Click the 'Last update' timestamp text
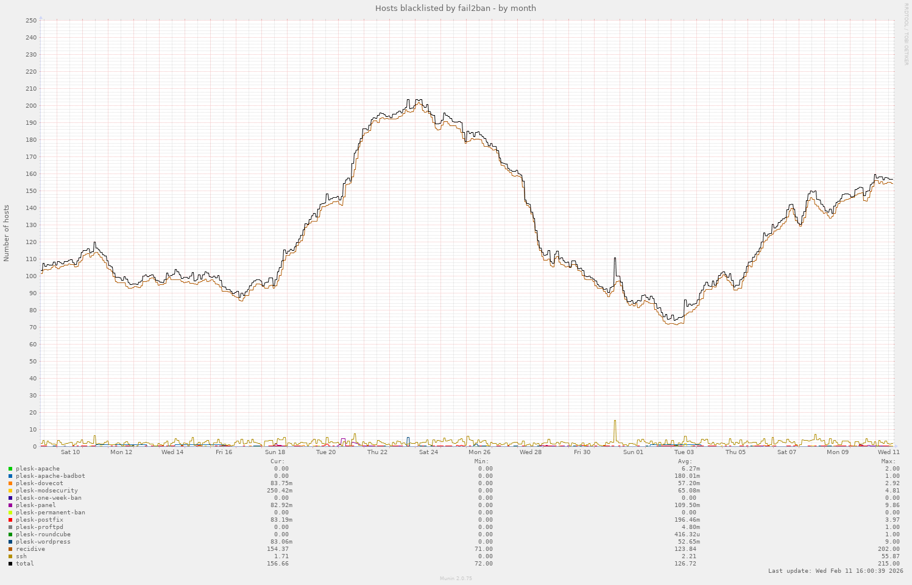Screen dimensions: 912x585 pyautogui.click(x=835, y=571)
